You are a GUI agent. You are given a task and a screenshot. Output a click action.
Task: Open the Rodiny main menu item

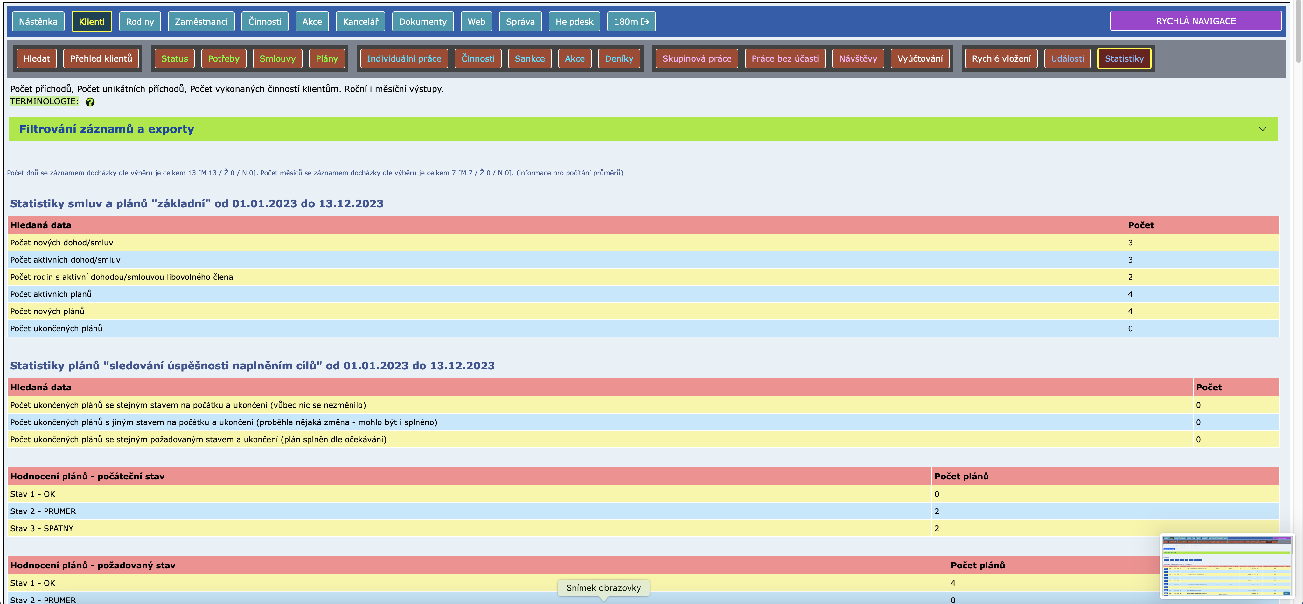pos(140,22)
